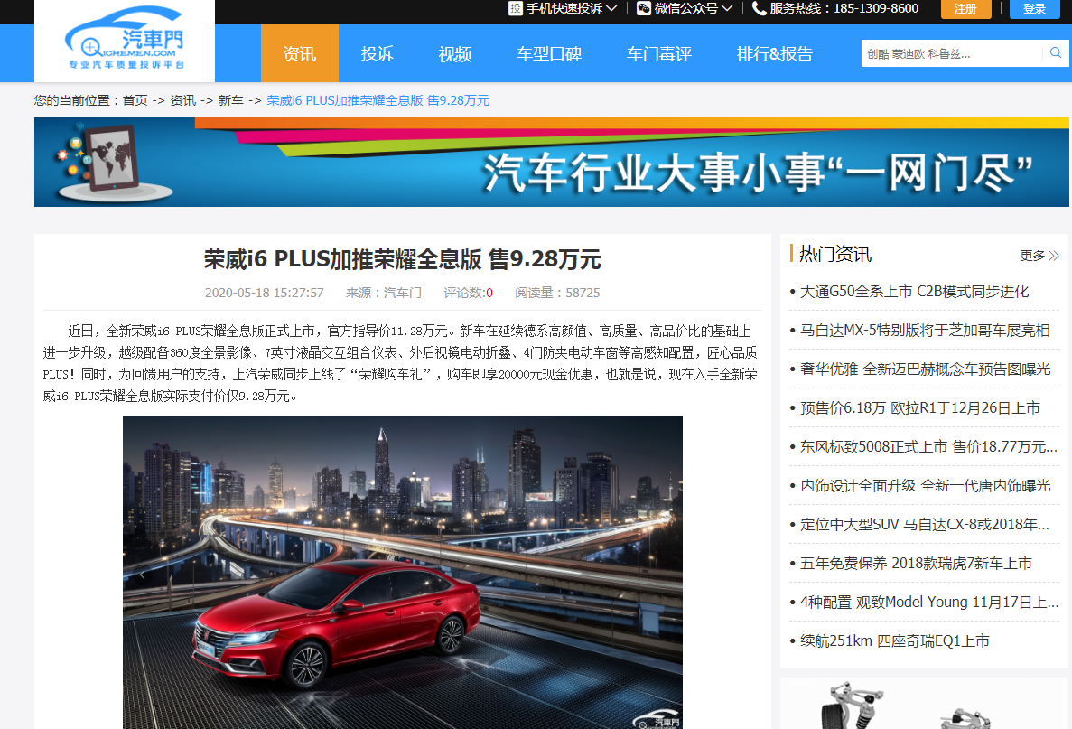Click the article headline 荣威i6 PLUS加推荣耀全息版
The width and height of the screenshot is (1072, 729).
pos(403,259)
